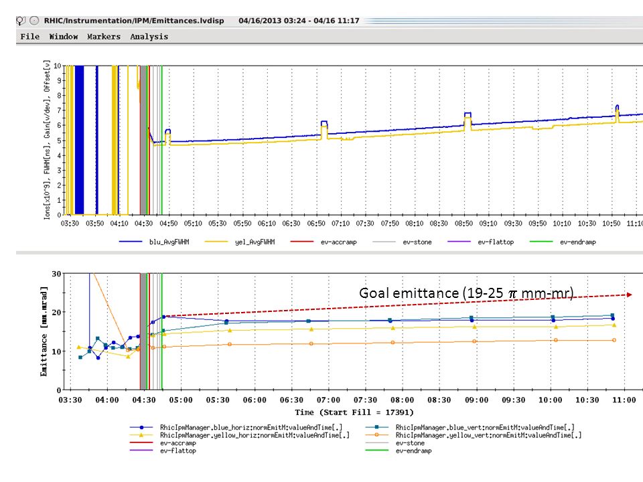Select the RhicIpmManager.blue_vert legend entry
The width and height of the screenshot is (643, 482).
(x=485, y=428)
